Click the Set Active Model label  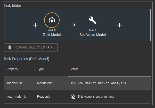93,35
